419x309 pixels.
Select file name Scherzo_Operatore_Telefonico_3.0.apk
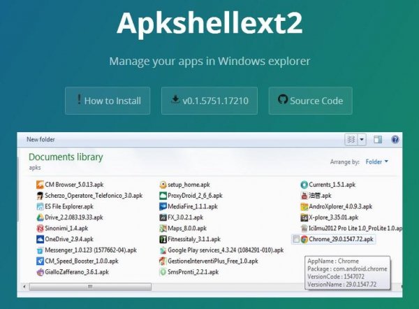94,196
